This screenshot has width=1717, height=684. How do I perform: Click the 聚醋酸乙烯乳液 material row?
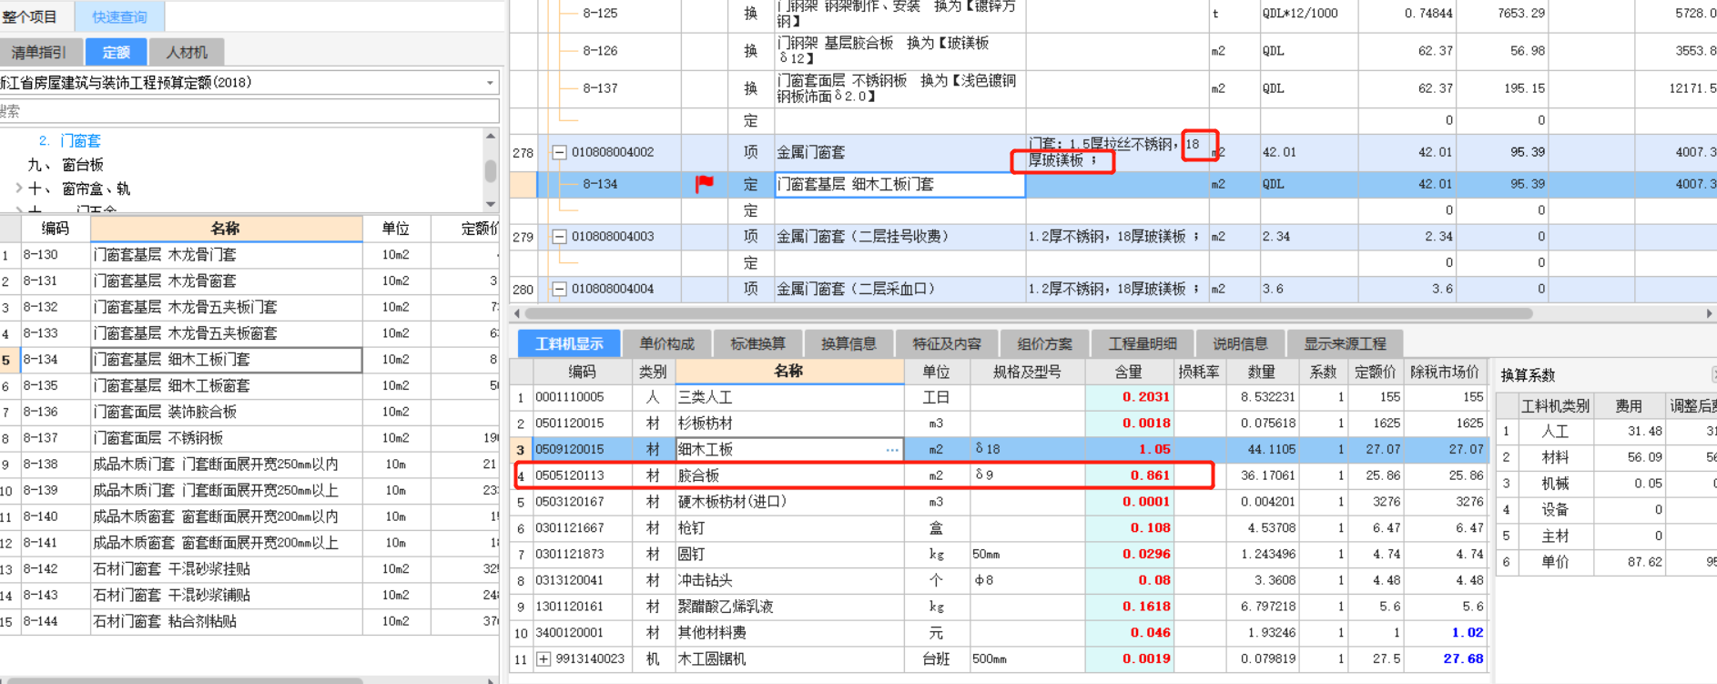999,607
